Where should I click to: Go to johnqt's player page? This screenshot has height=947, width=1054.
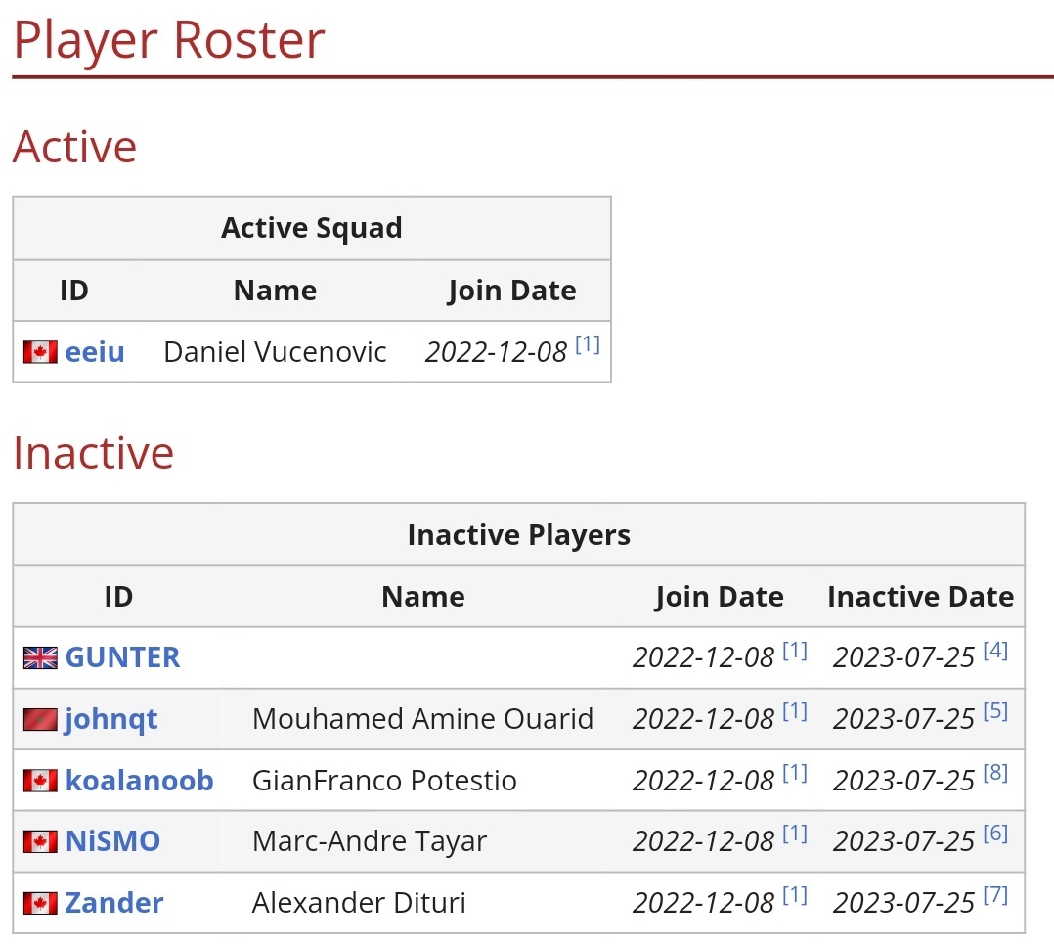[110, 720]
